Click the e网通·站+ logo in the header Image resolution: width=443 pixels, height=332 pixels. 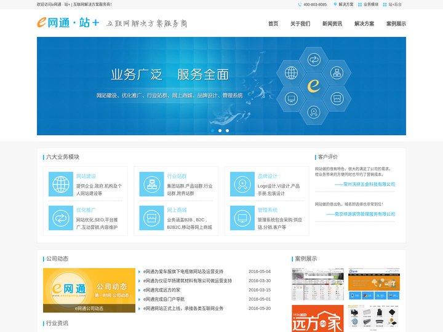(x=68, y=23)
